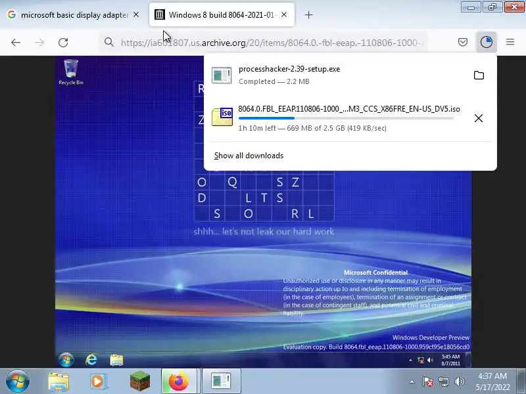This screenshot has height=394, width=526.
Task: Show processhacker setup in its folder
Action: [x=479, y=75]
